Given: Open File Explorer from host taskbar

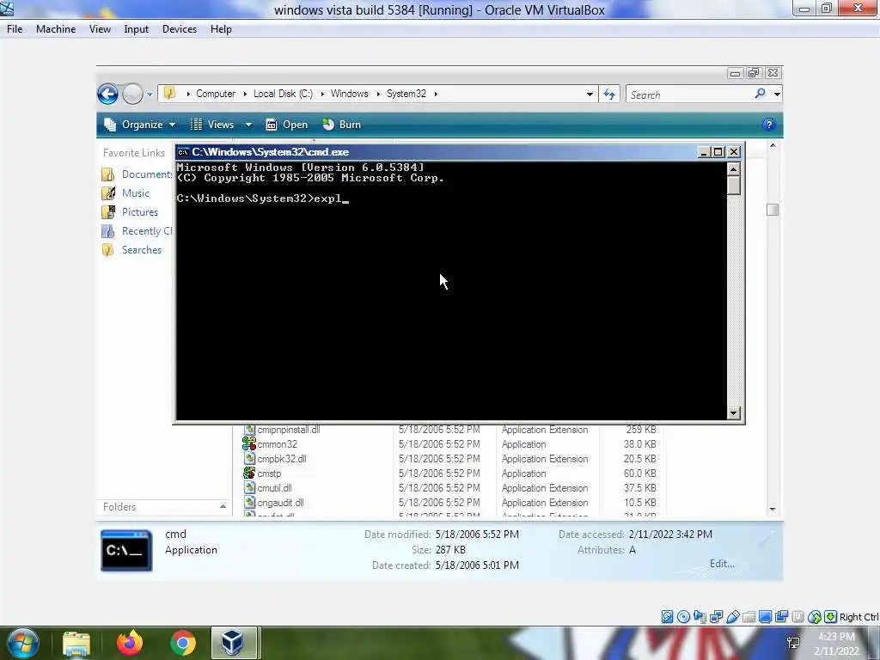Looking at the screenshot, I should click(x=76, y=643).
